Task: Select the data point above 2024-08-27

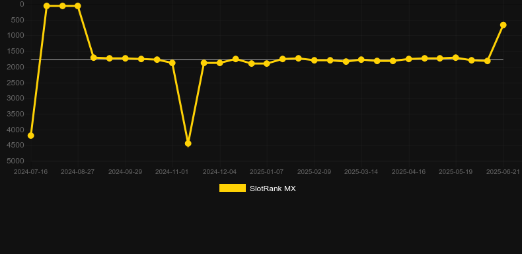Action: click(78, 6)
